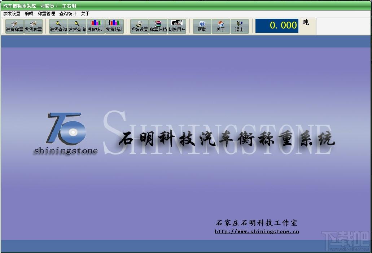The height and width of the screenshot is (253, 372).
Task: Click the 吨 unit label
Action: 306,22
